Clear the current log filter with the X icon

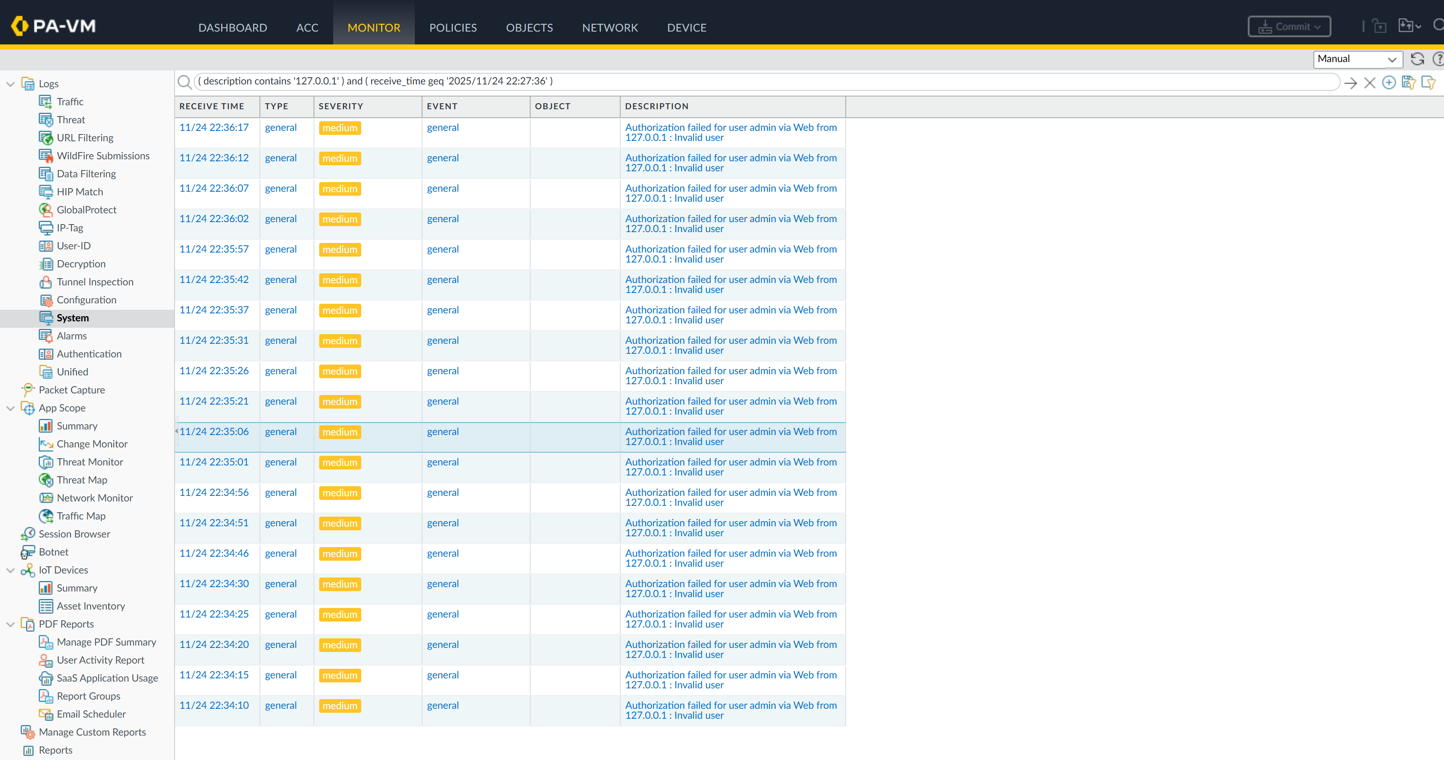1370,82
